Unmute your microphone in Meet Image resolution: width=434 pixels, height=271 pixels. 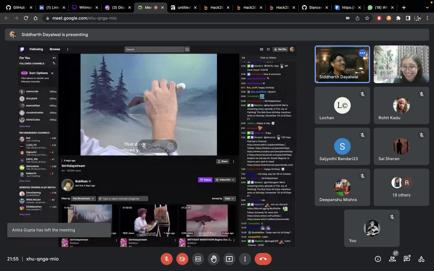pyautogui.click(x=167, y=259)
